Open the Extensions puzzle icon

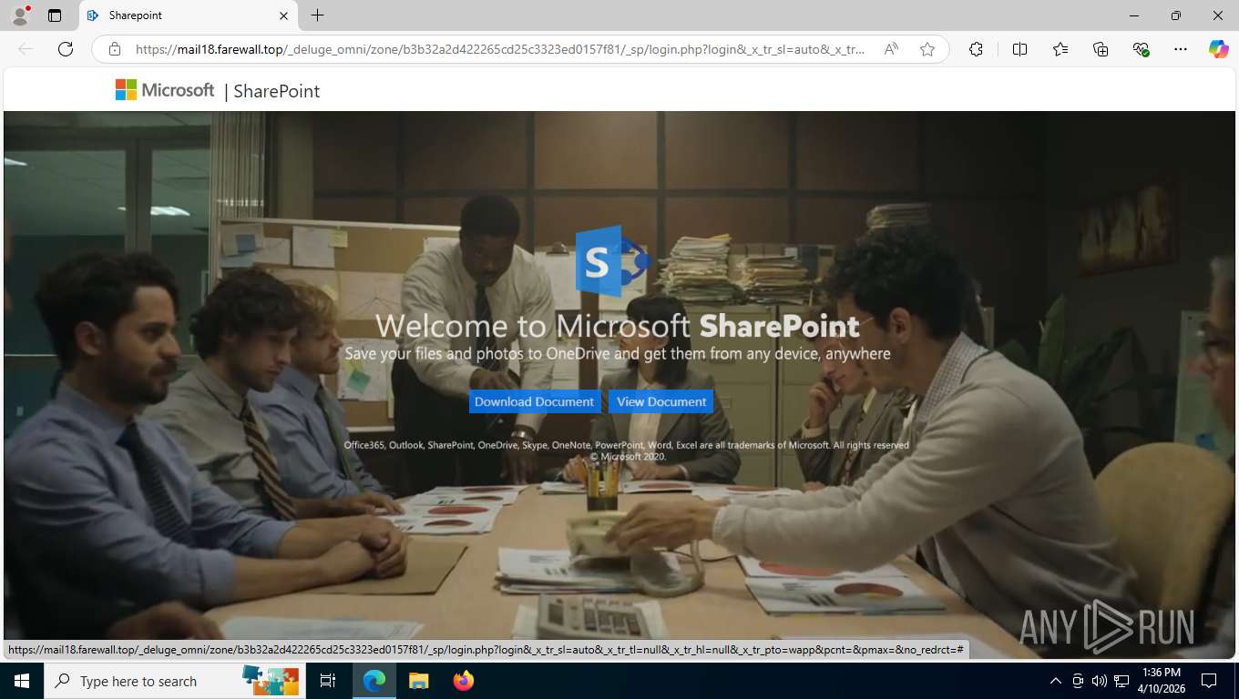976,49
